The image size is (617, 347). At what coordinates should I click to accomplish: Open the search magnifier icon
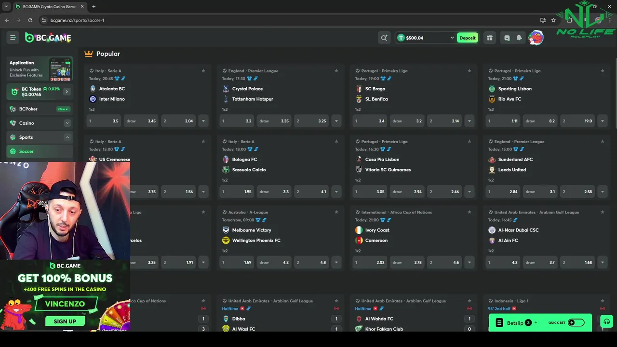click(384, 38)
